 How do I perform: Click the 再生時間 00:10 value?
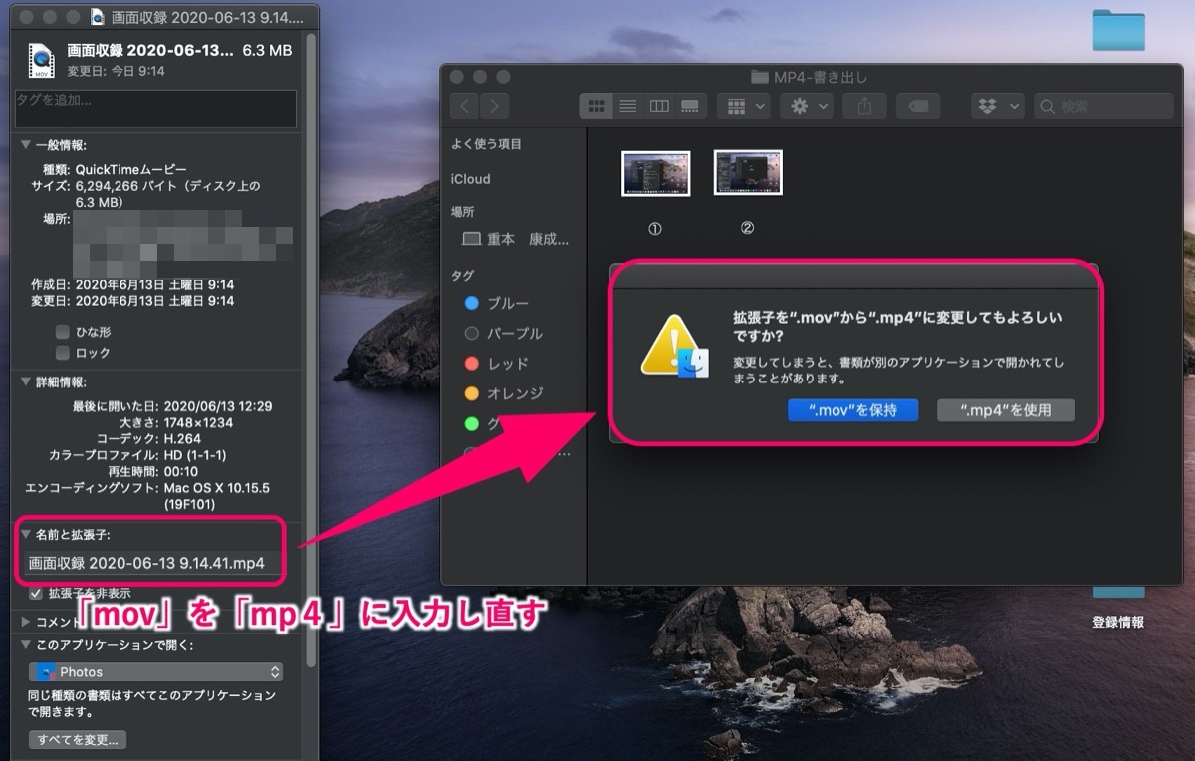[x=180, y=470]
